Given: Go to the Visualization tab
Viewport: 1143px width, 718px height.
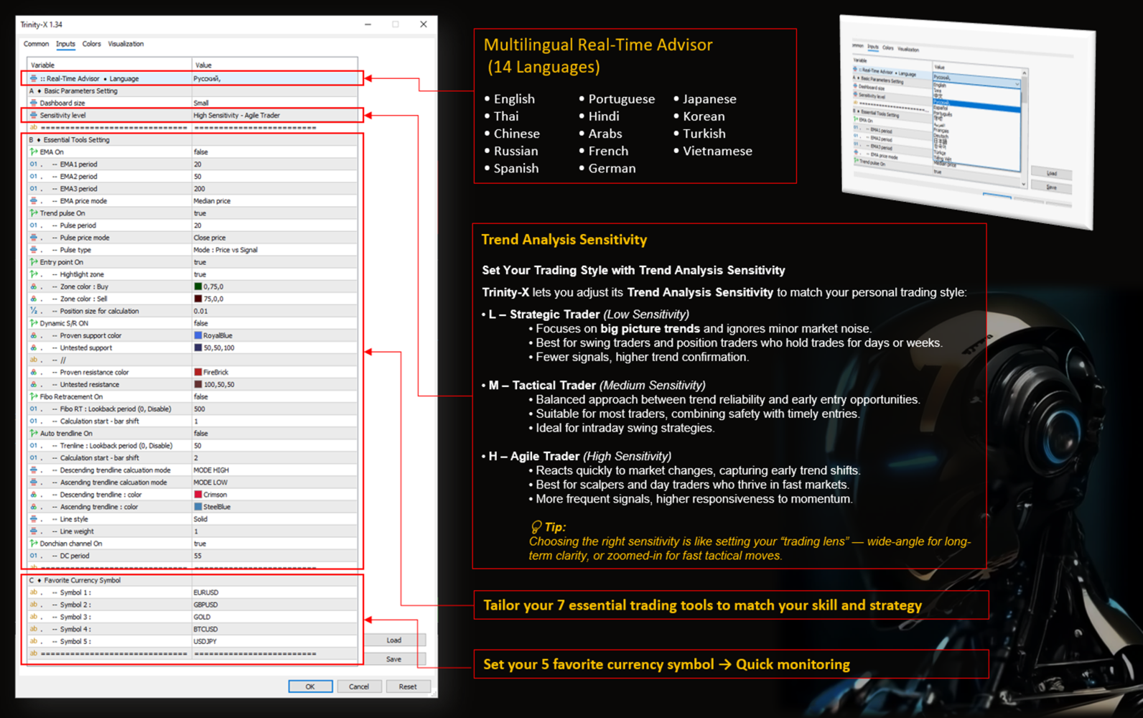Looking at the screenshot, I should click(x=126, y=44).
